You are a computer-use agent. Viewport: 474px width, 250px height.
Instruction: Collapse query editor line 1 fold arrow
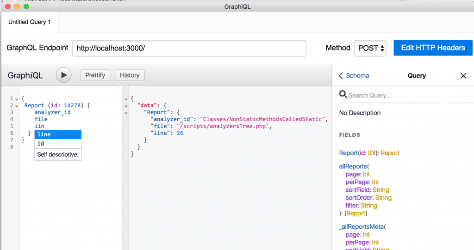click(17, 99)
